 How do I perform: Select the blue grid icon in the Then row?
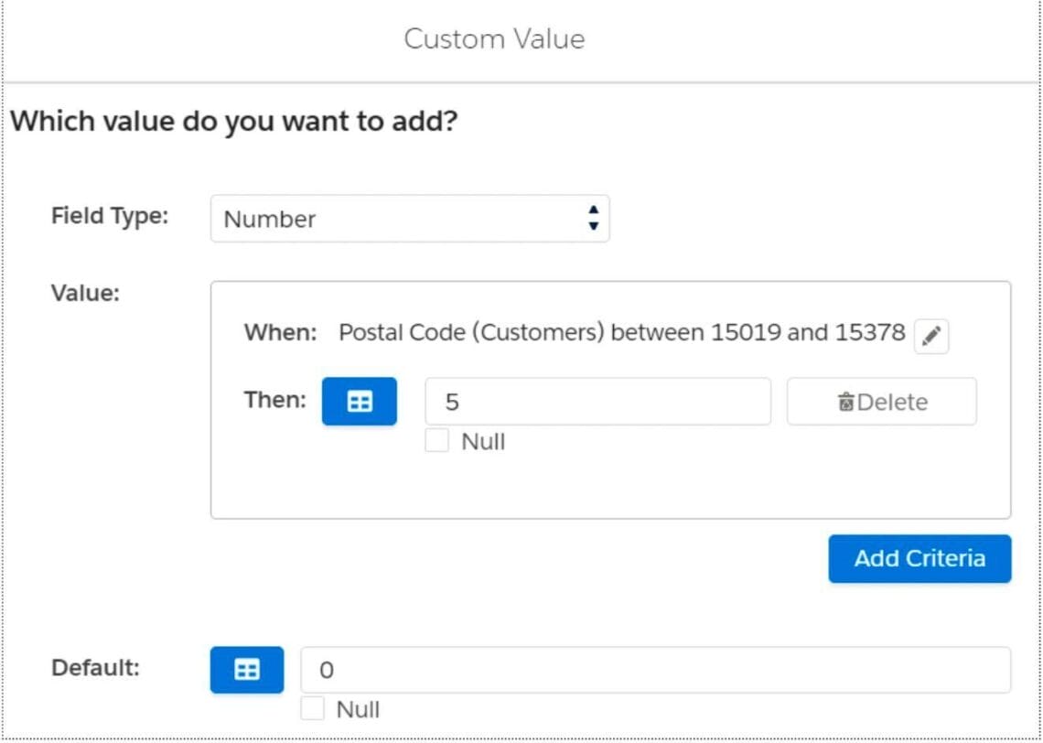[x=358, y=400]
